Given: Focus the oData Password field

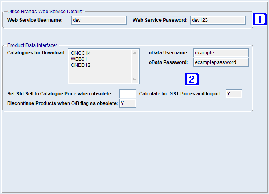Looking at the screenshot, I should click(x=221, y=62).
